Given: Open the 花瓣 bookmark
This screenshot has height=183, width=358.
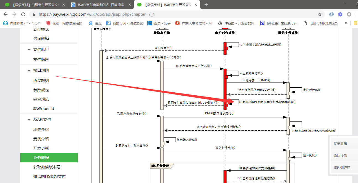Looking at the screenshot, I should tap(64, 23).
